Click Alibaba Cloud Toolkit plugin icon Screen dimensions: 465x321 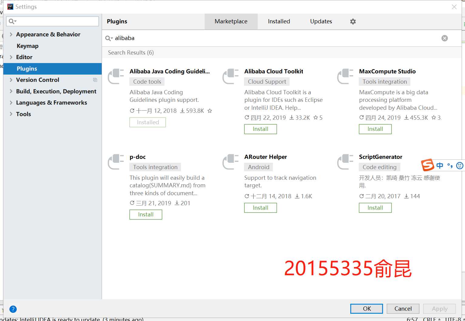point(231,76)
